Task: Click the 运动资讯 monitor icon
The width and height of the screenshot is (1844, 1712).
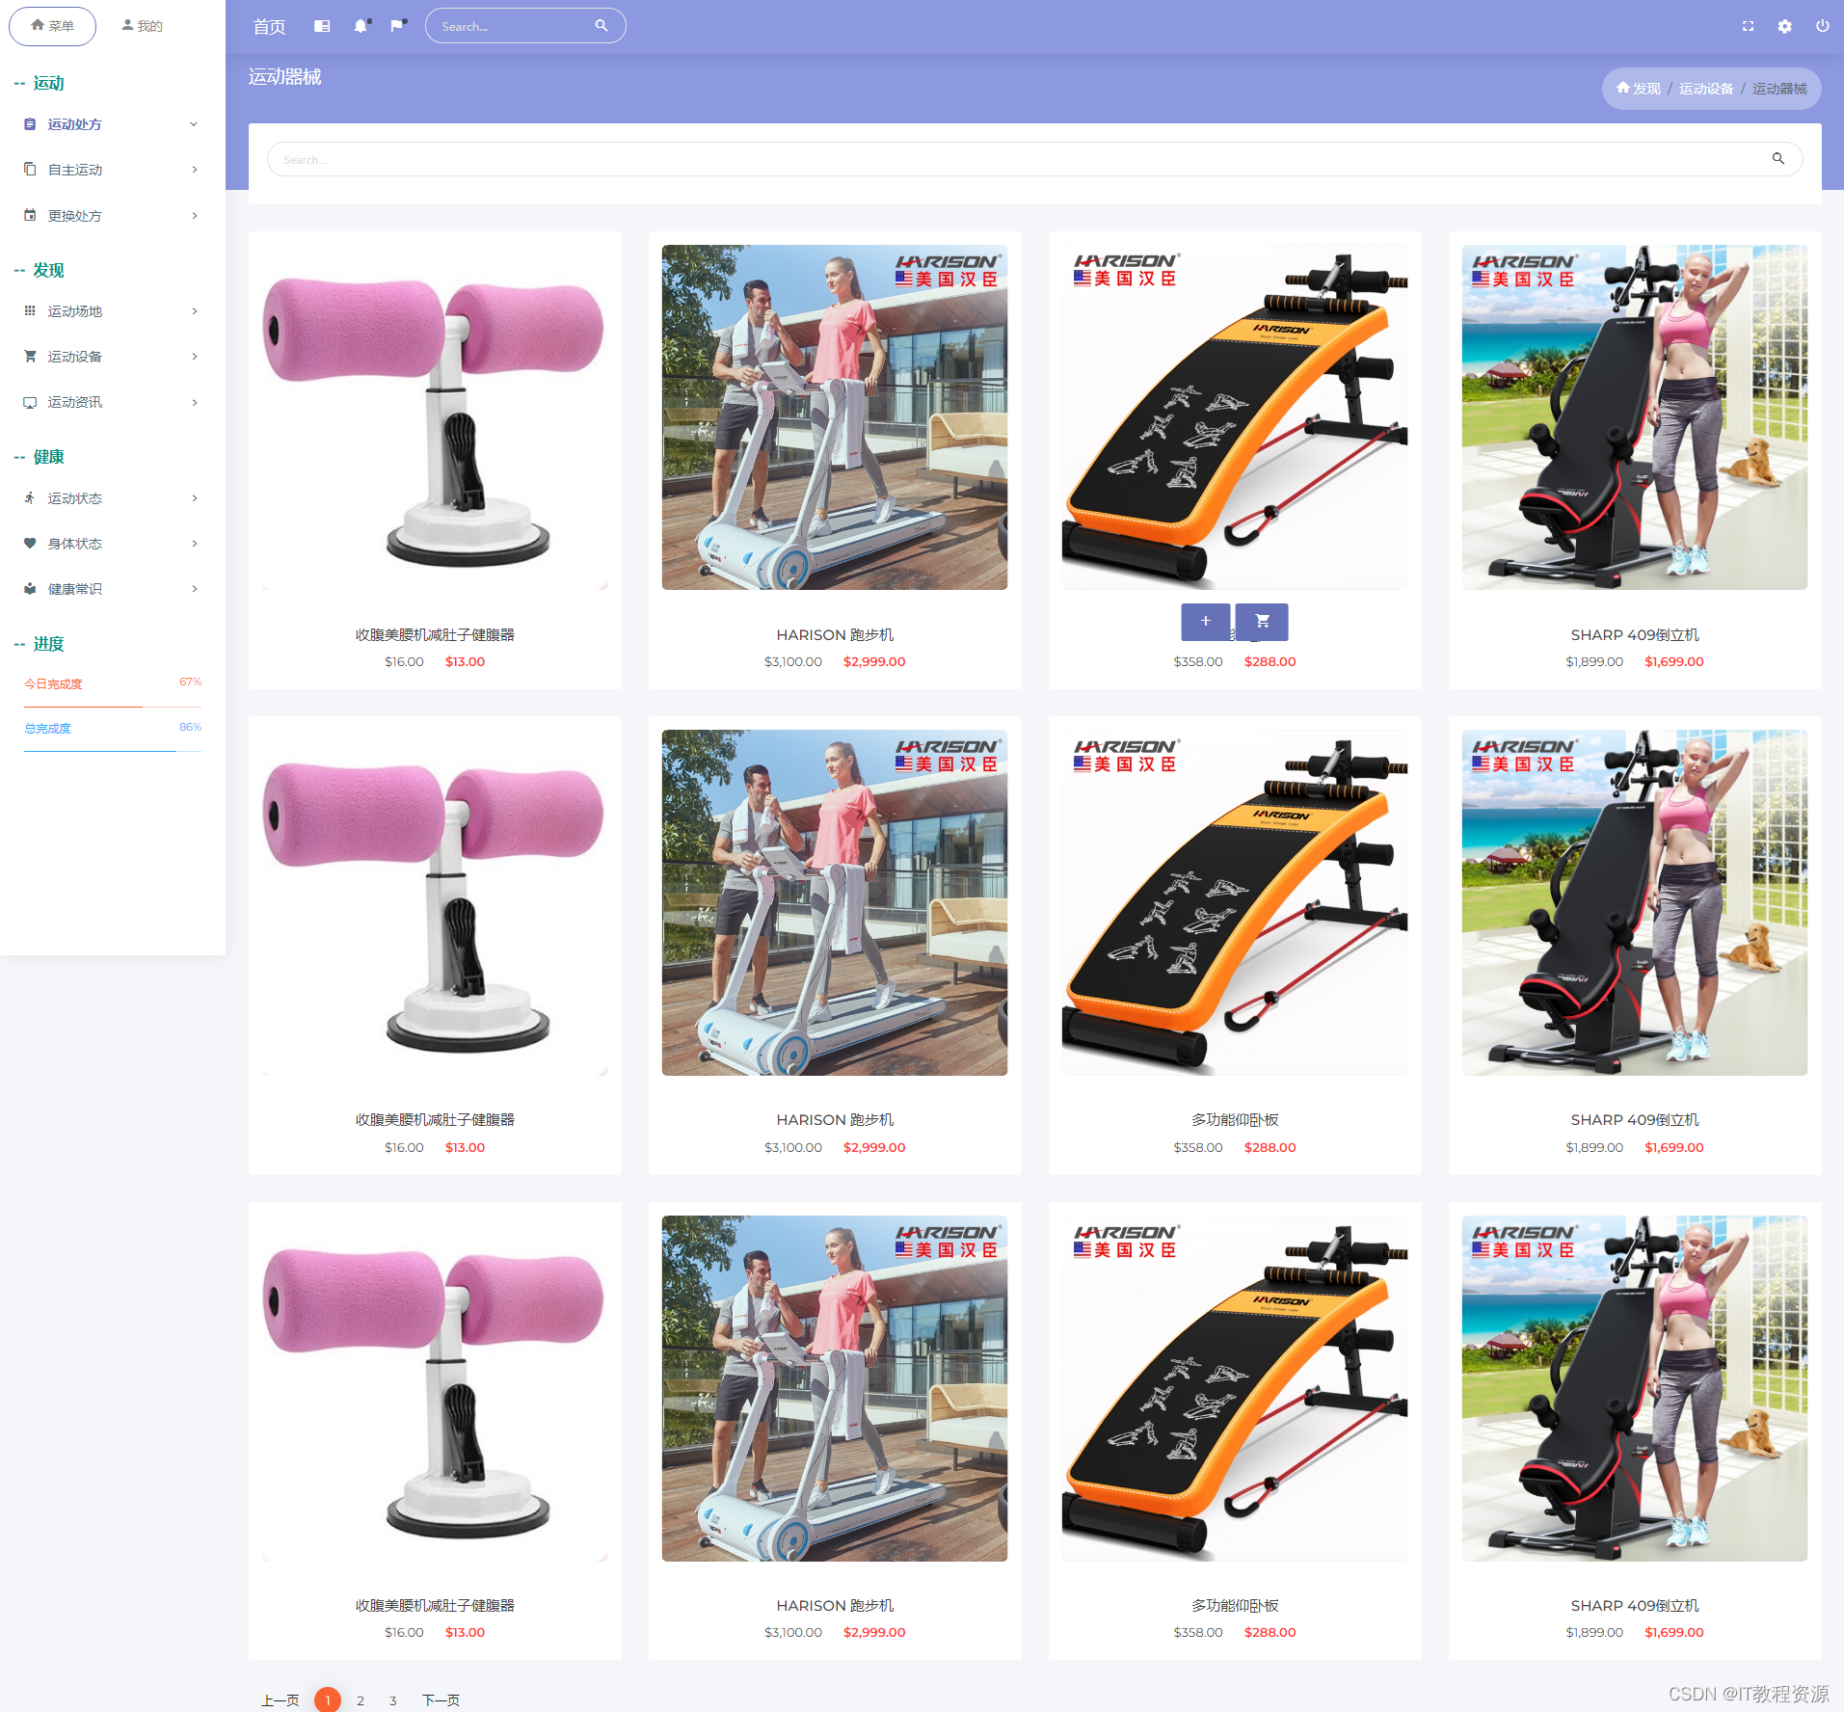Action: point(30,402)
